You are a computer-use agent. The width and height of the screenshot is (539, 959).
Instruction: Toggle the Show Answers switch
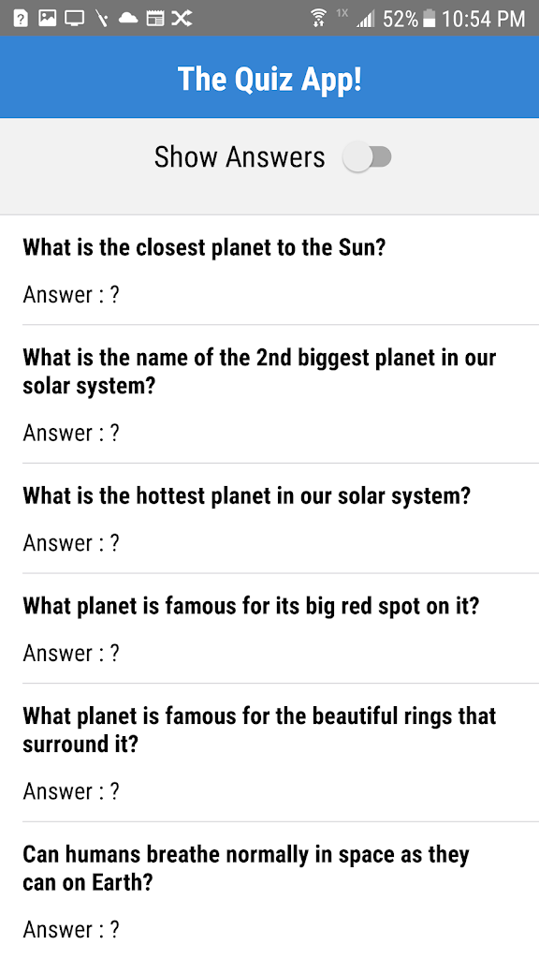(367, 157)
